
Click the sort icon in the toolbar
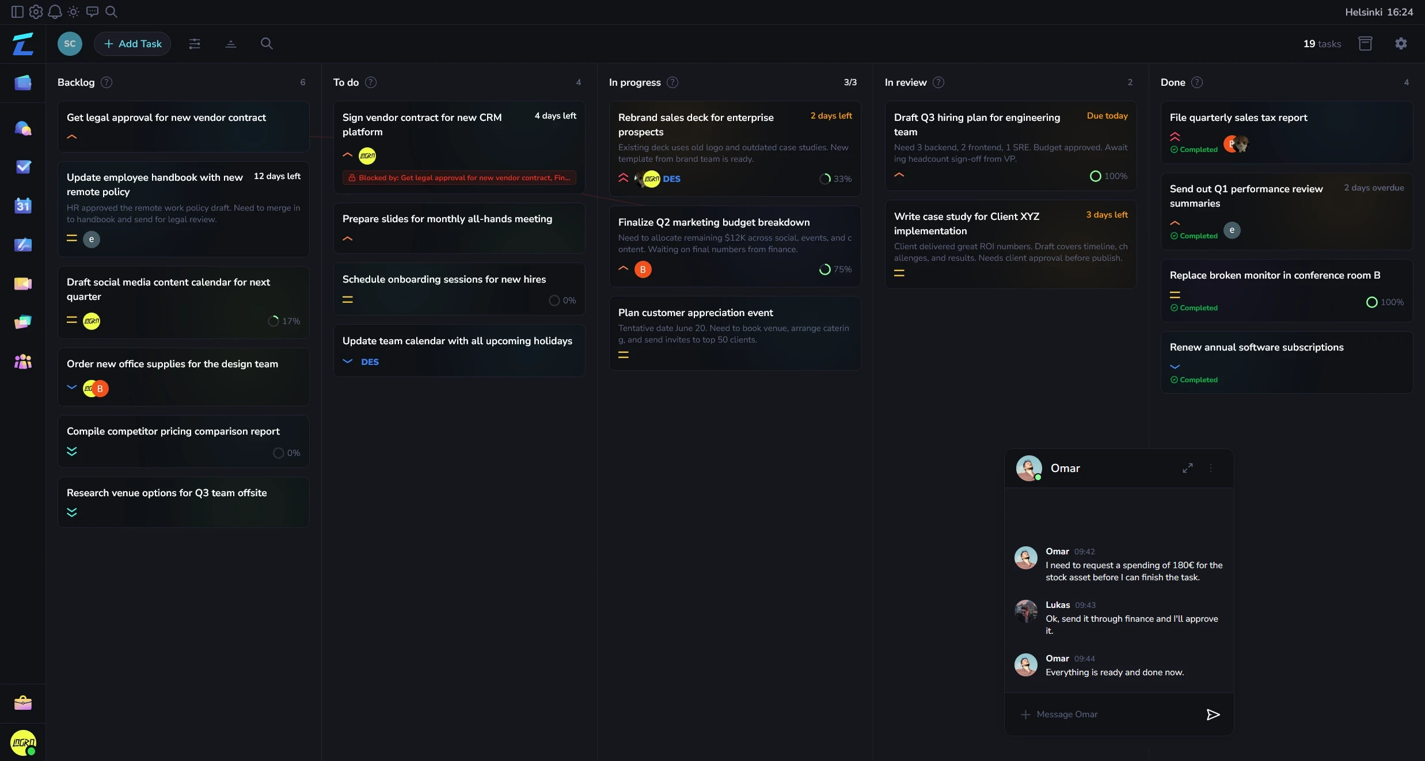(x=231, y=44)
